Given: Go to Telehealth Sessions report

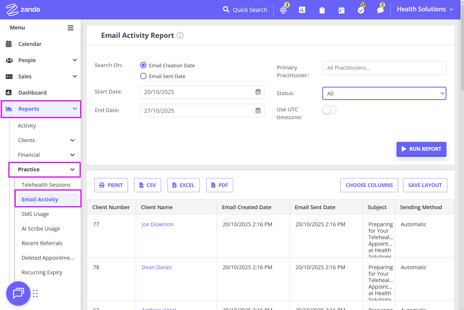Looking at the screenshot, I should pos(46,185).
